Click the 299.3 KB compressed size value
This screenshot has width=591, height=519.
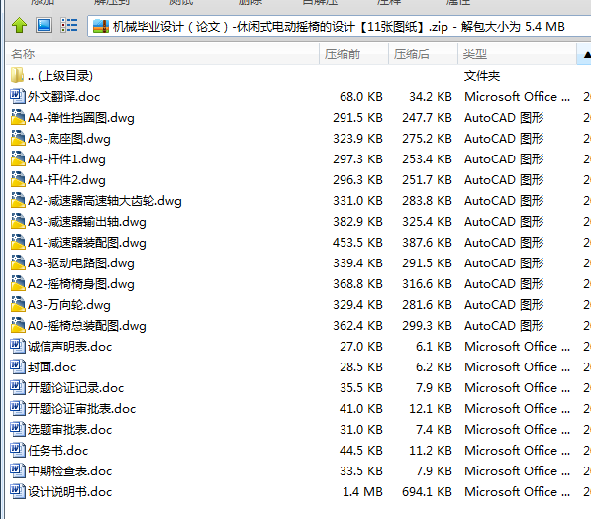tap(427, 325)
